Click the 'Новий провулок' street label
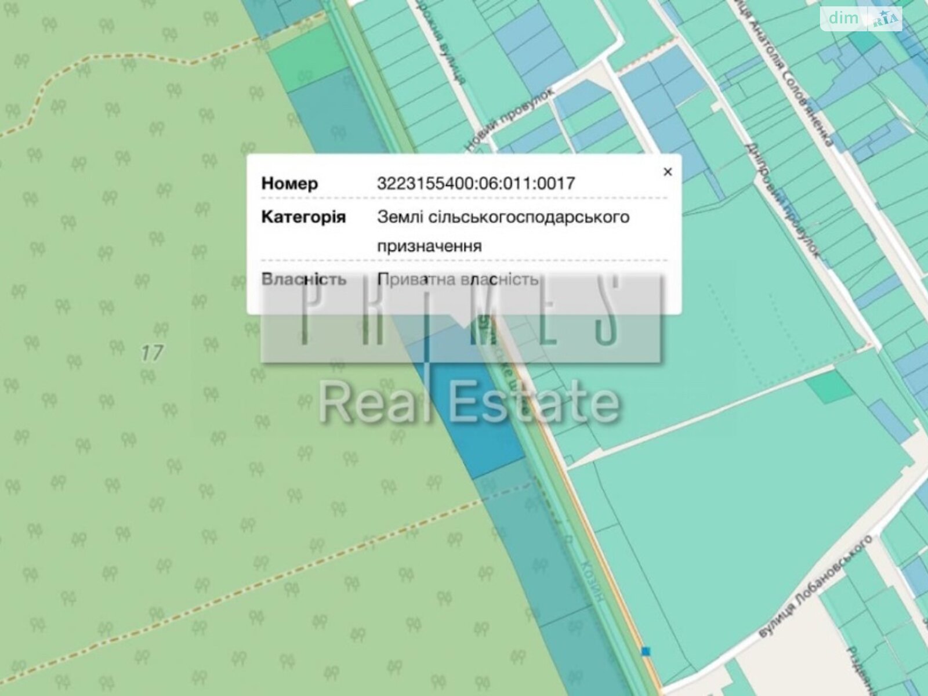The image size is (928, 696). (511, 121)
